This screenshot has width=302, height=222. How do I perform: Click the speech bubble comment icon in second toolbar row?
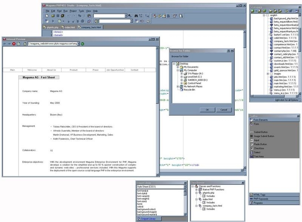[x=148, y=21]
